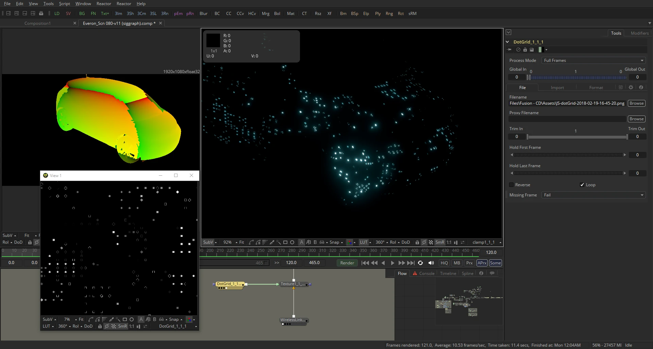The width and height of the screenshot is (653, 349).
Task: Open the settings gear tab in tool controls
Action: pos(631,87)
